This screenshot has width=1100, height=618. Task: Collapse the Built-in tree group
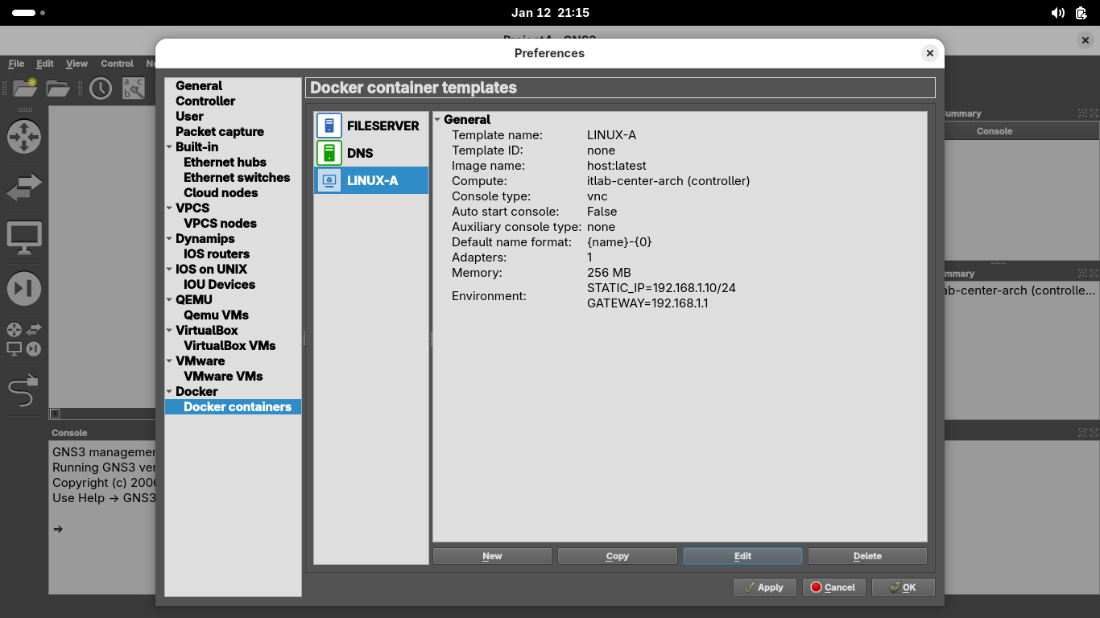pos(169,147)
